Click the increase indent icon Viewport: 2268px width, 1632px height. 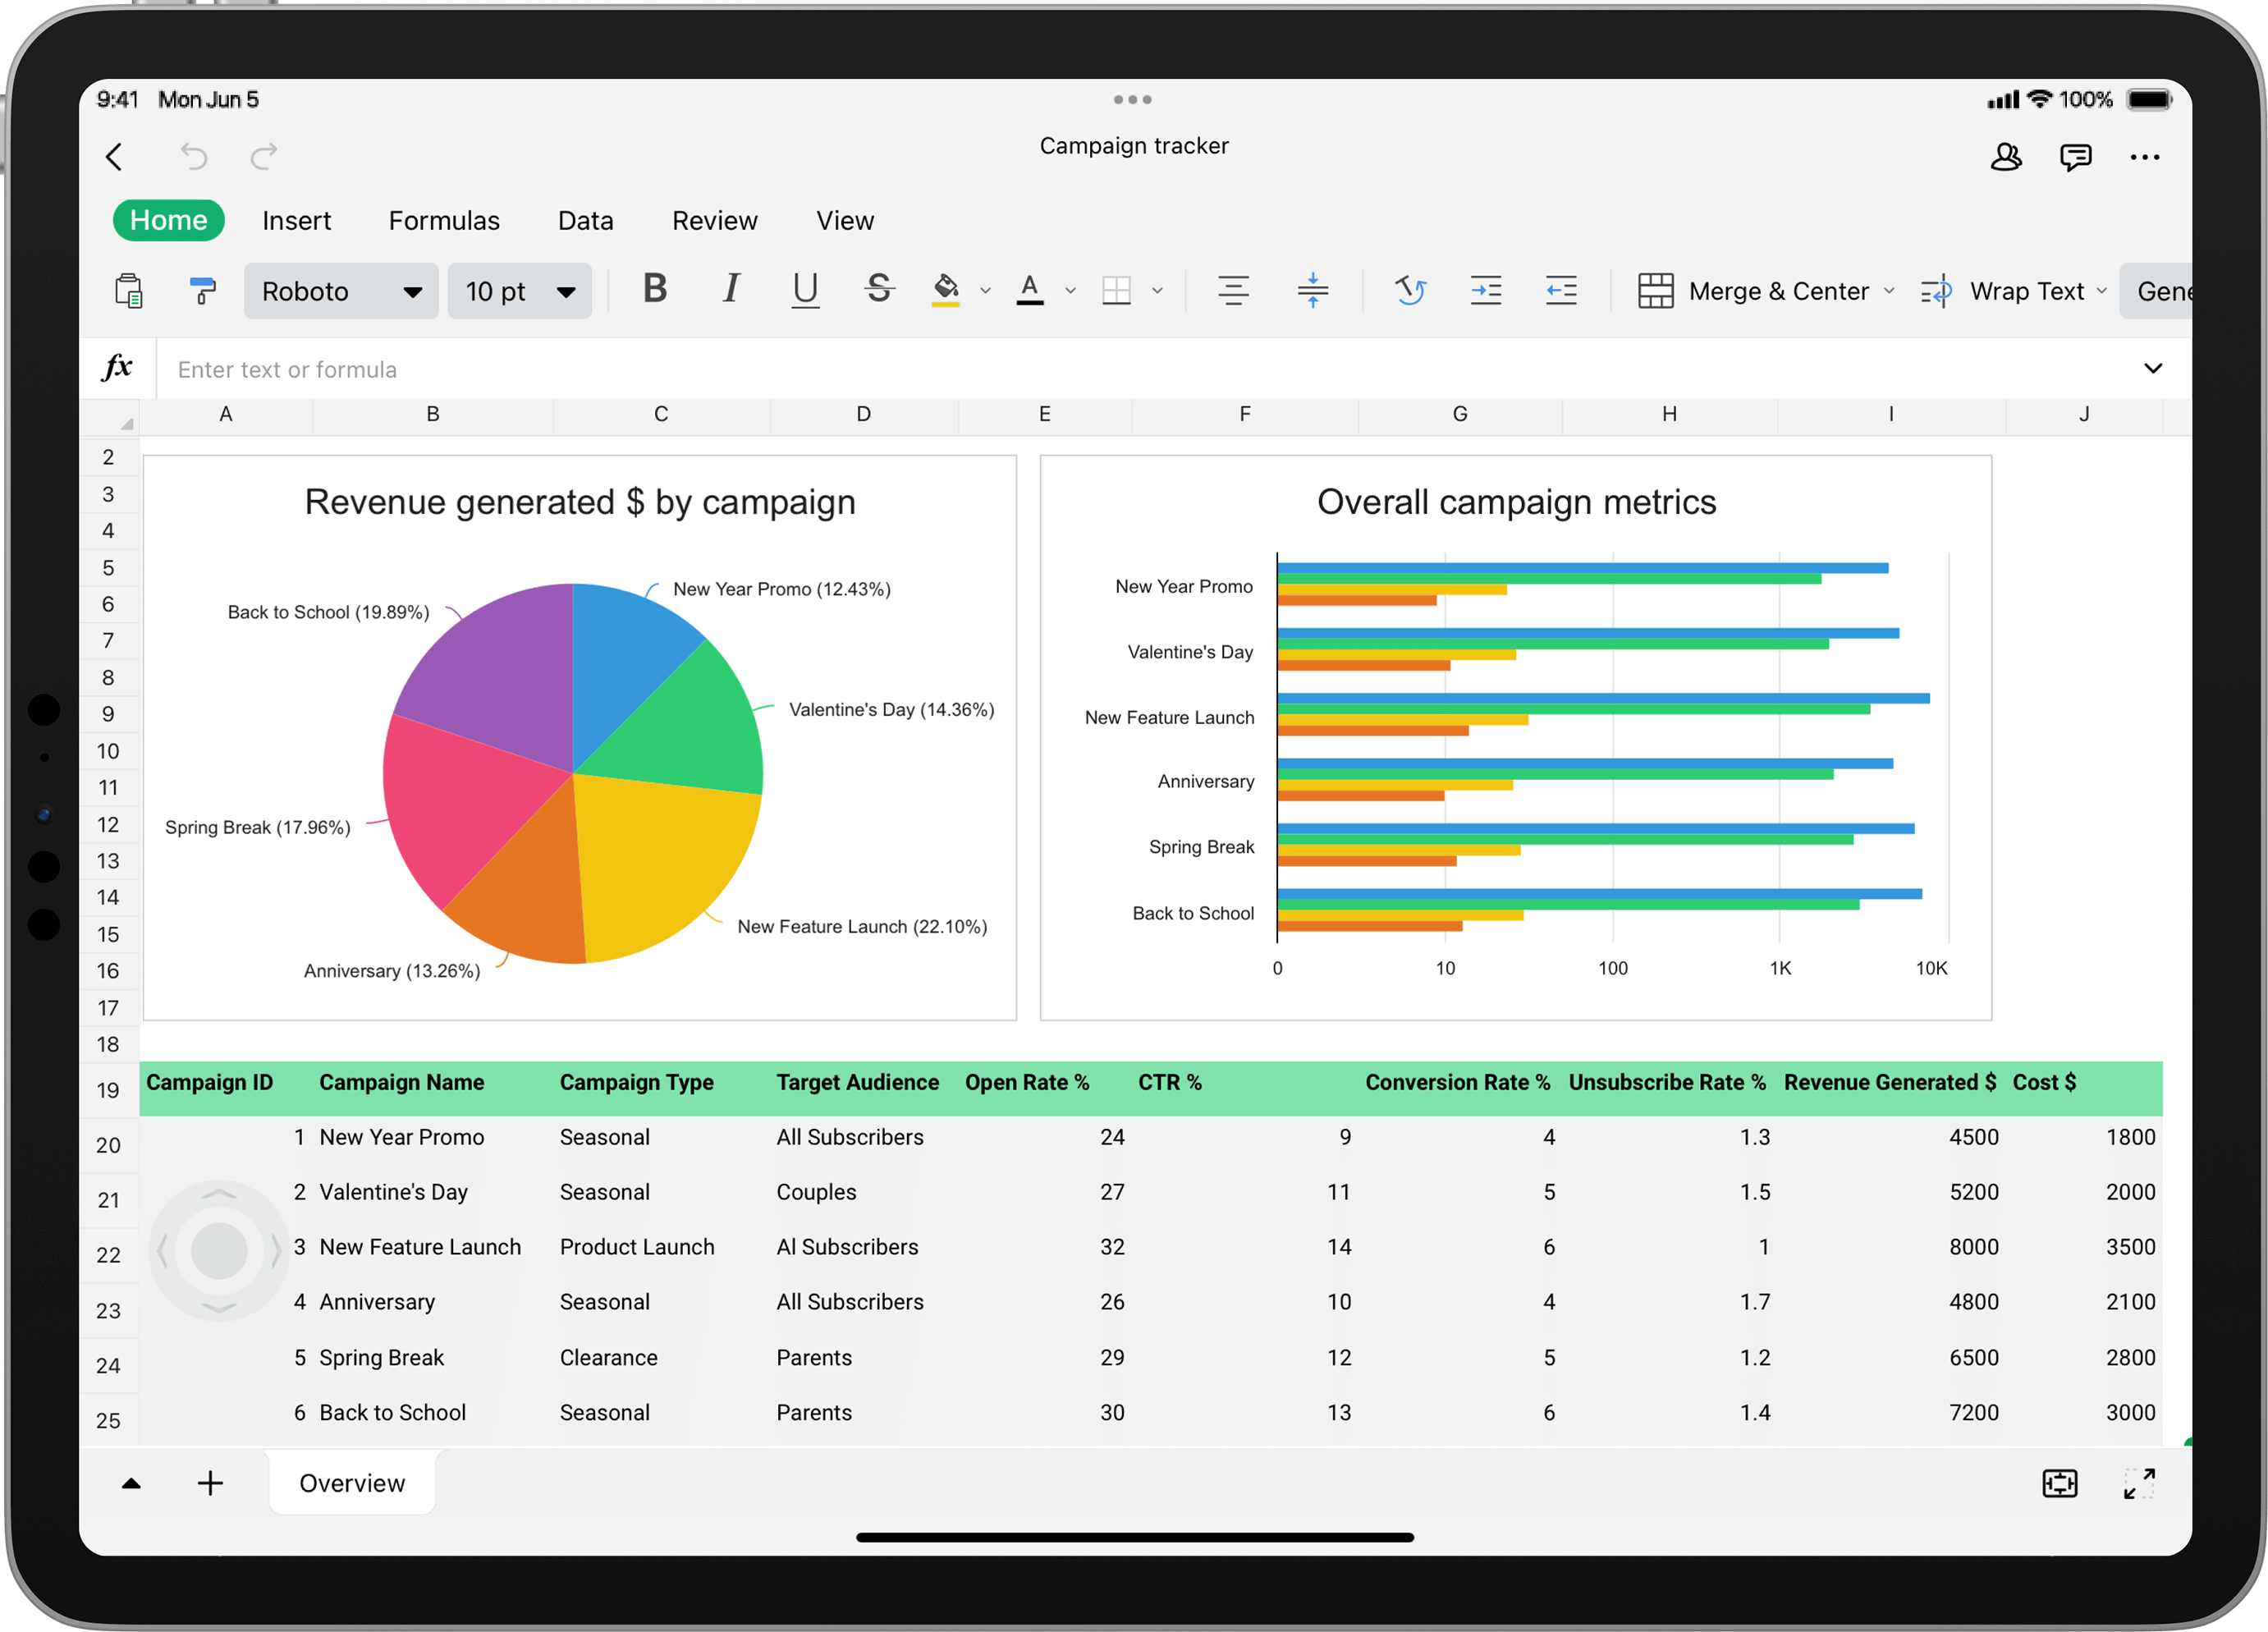[1485, 291]
